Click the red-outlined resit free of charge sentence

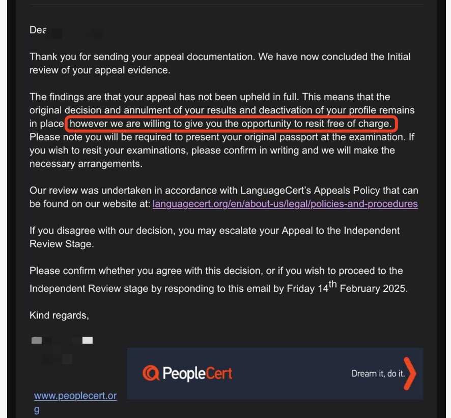coord(231,124)
